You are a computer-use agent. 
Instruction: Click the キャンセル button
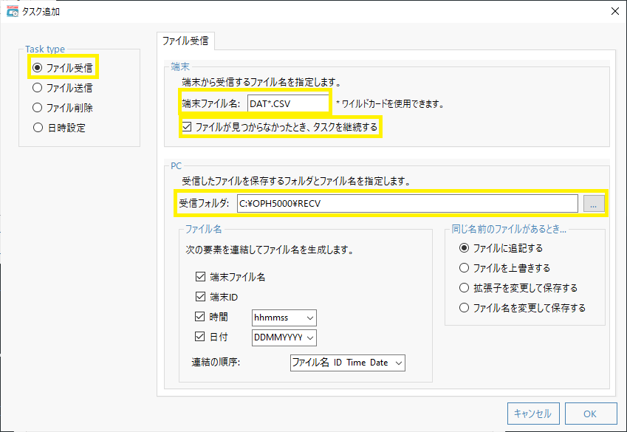coord(533,414)
